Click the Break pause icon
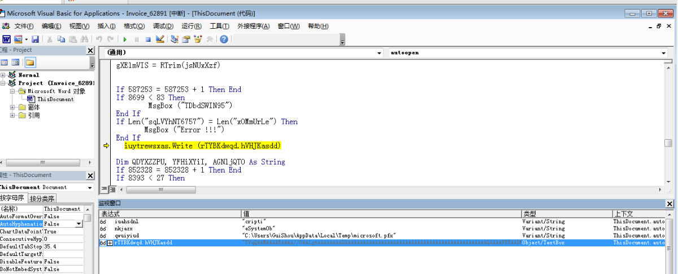Viewport: 678px width, 274px height. coord(136,39)
